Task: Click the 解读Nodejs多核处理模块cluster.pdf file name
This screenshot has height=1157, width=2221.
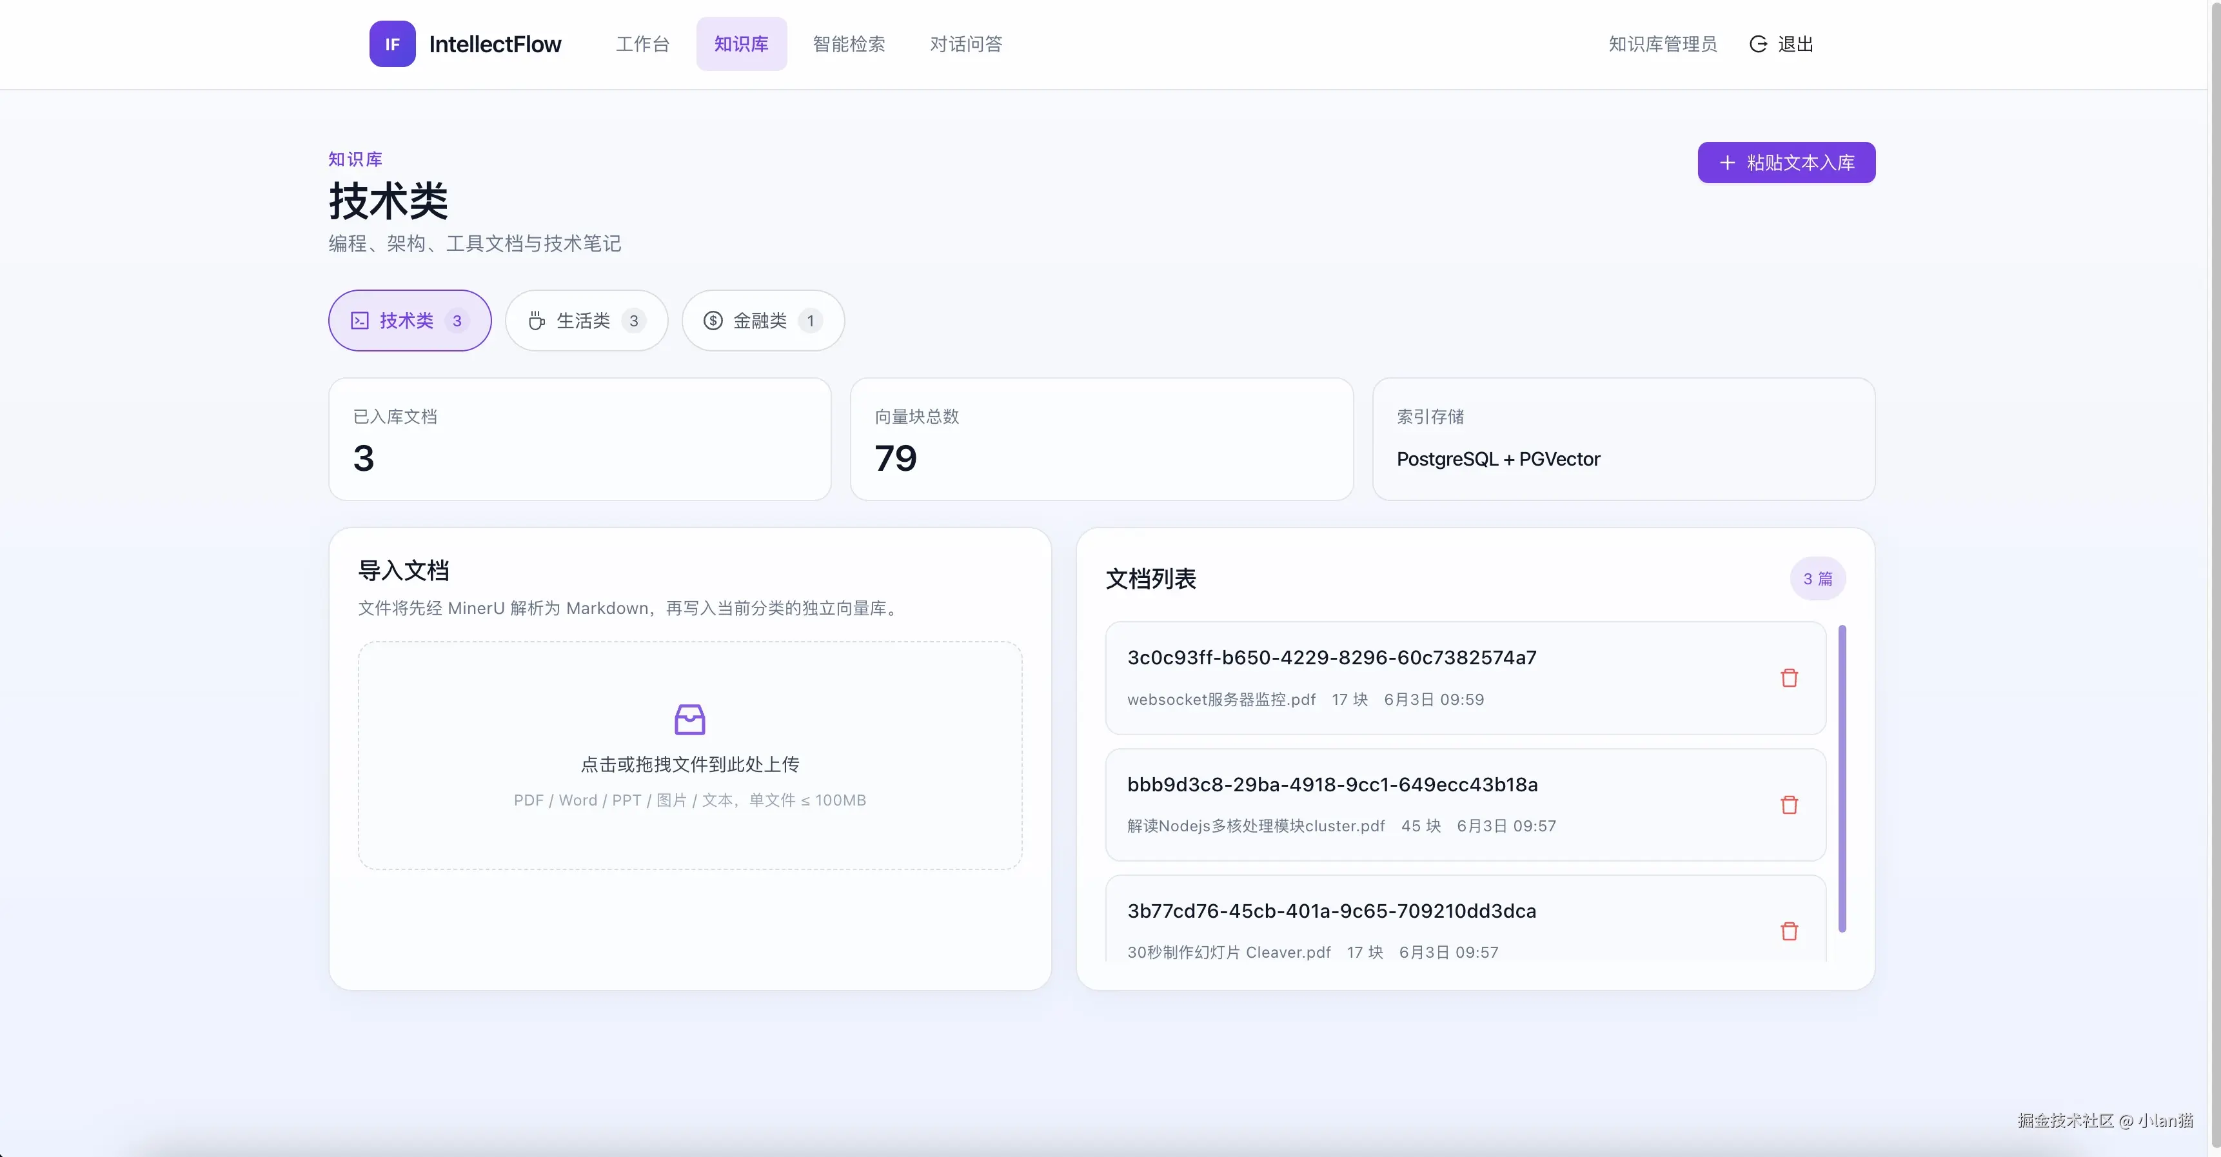Action: [x=1256, y=826]
